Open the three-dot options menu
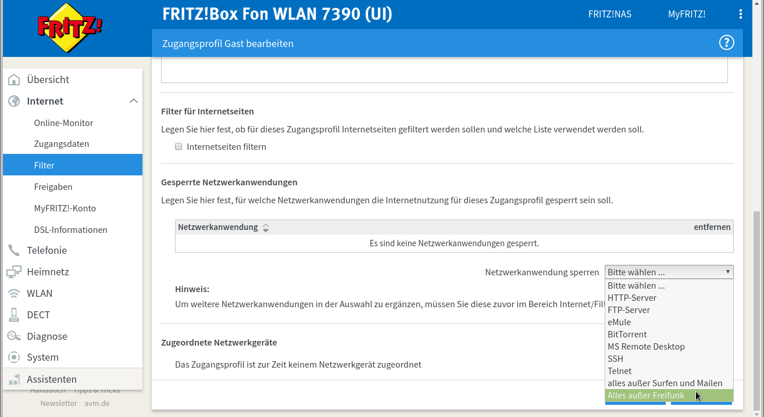 point(740,14)
